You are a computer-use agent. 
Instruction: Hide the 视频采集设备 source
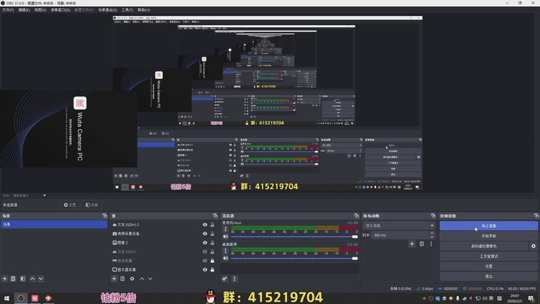pos(205,234)
